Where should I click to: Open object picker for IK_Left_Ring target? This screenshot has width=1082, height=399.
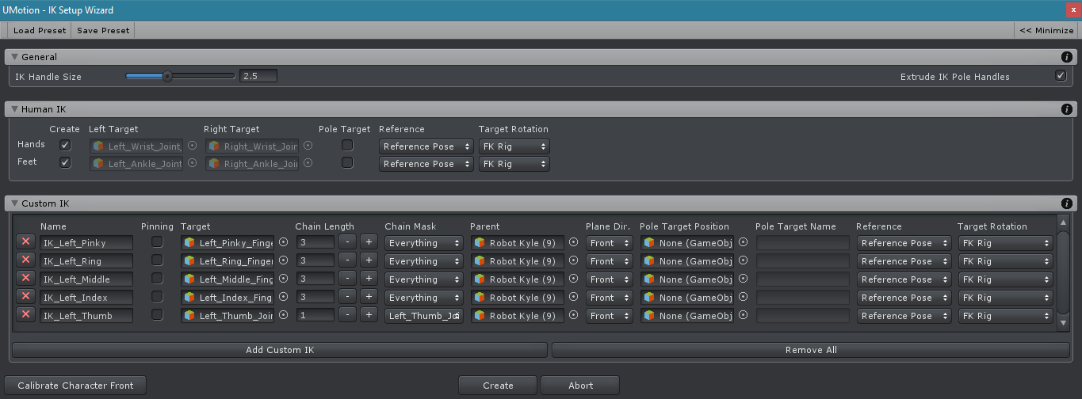click(x=283, y=261)
